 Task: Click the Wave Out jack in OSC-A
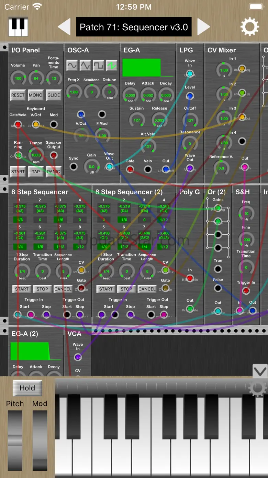109,167
